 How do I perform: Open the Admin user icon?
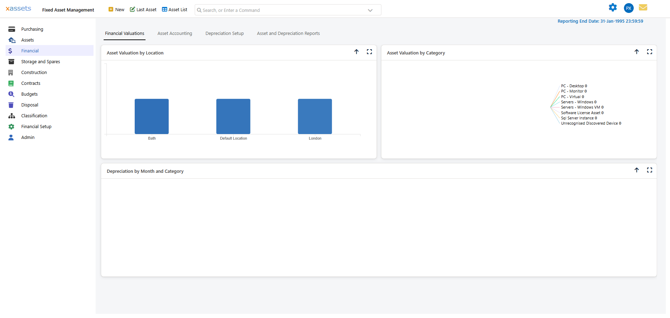pyautogui.click(x=12, y=137)
